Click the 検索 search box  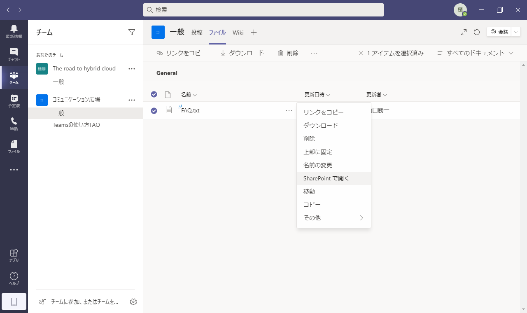[x=263, y=10]
